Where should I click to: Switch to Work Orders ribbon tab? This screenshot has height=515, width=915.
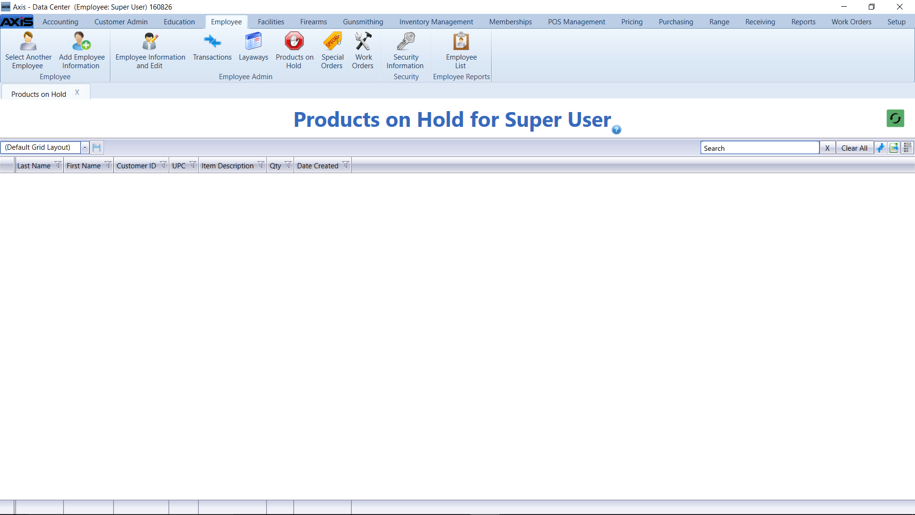pyautogui.click(x=851, y=22)
